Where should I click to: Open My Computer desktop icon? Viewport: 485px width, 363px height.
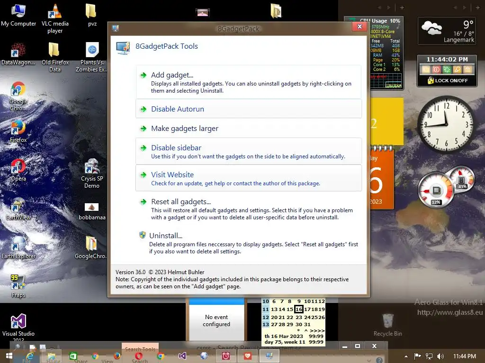18,16
